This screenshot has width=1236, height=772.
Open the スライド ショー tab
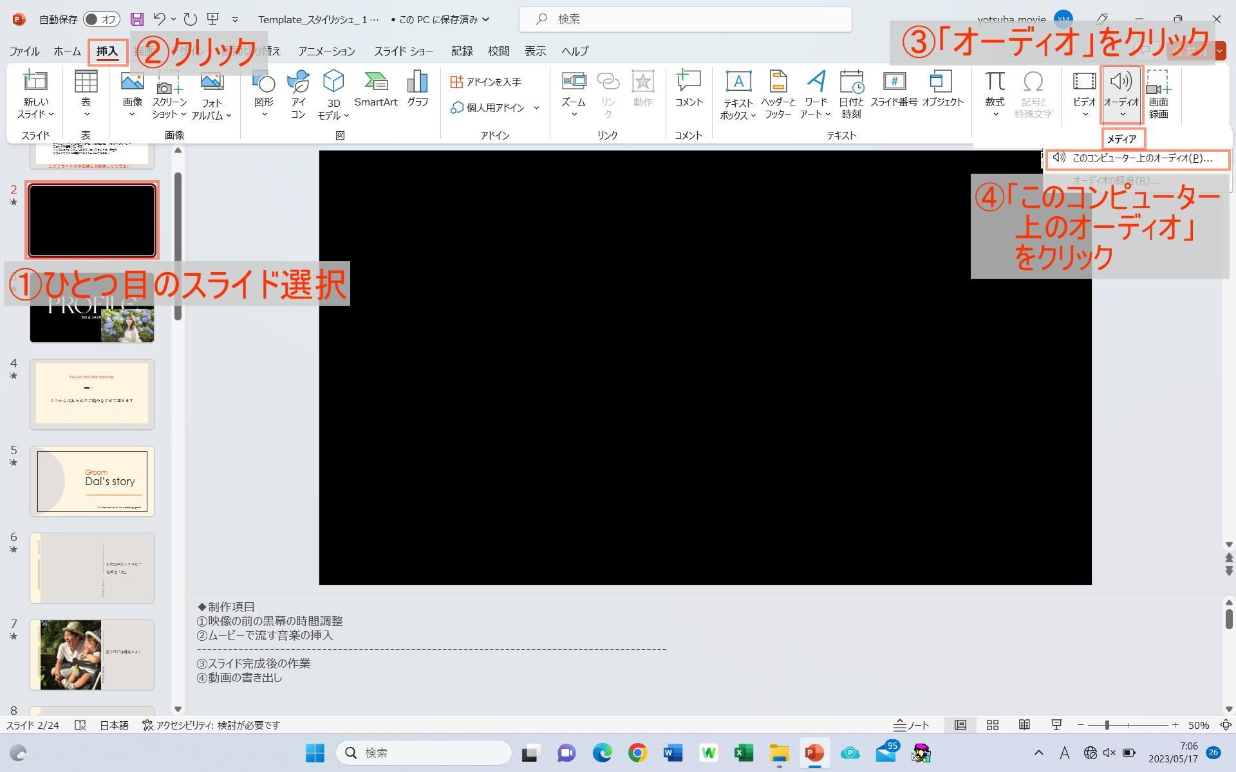click(x=404, y=51)
